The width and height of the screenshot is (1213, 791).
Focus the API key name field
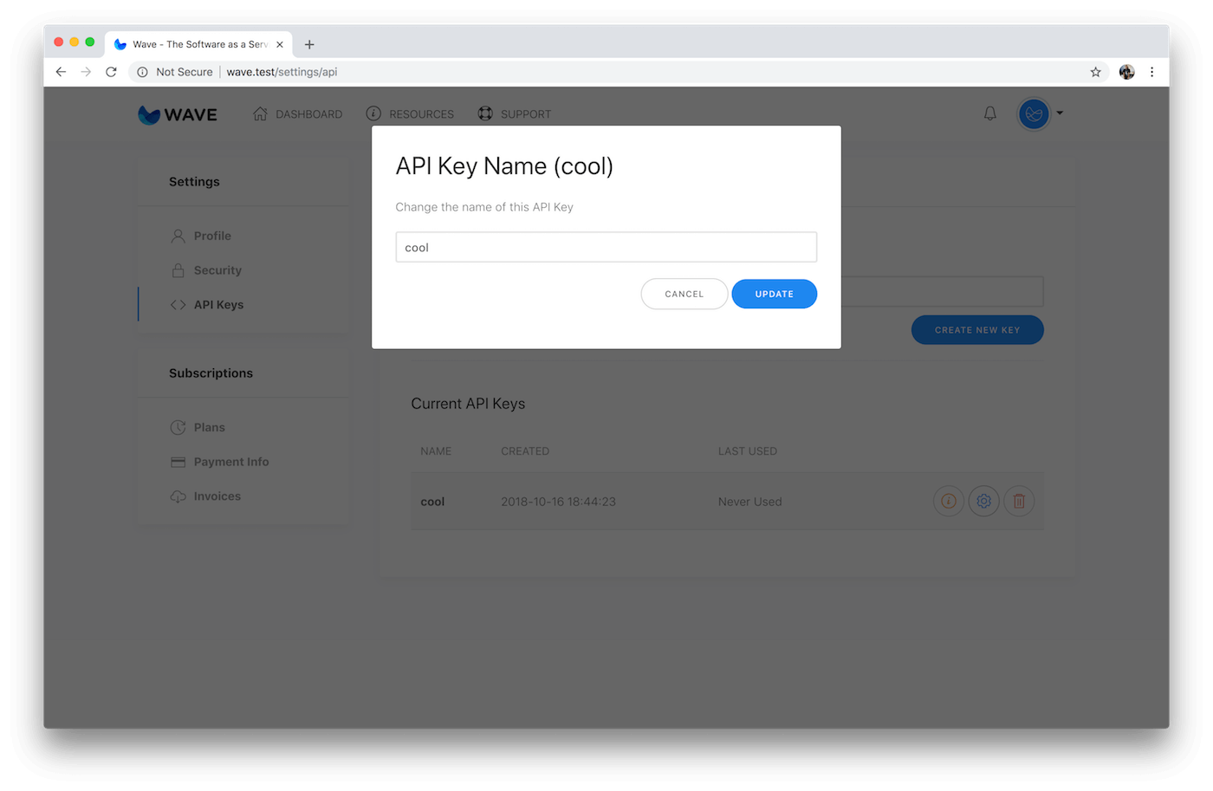pos(606,247)
